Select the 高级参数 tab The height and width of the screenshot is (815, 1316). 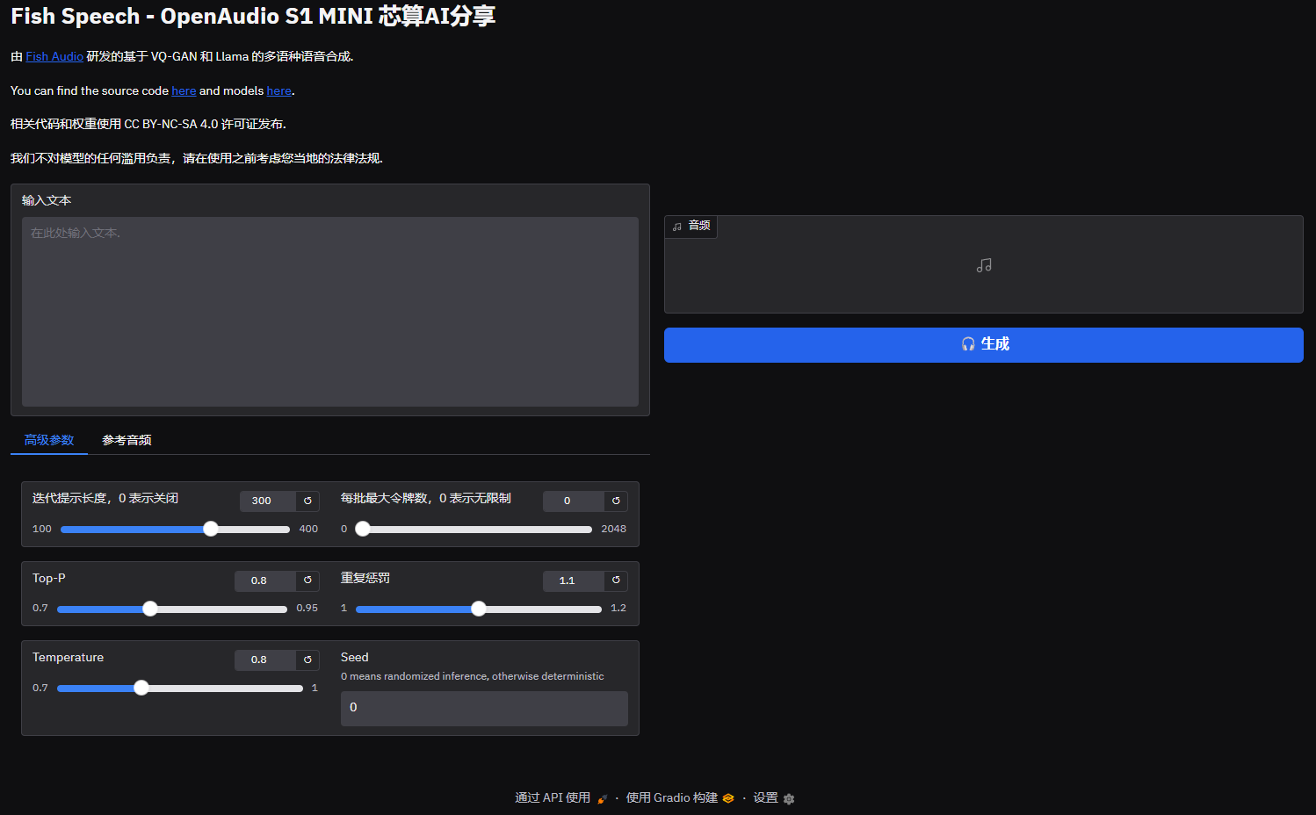coord(49,440)
